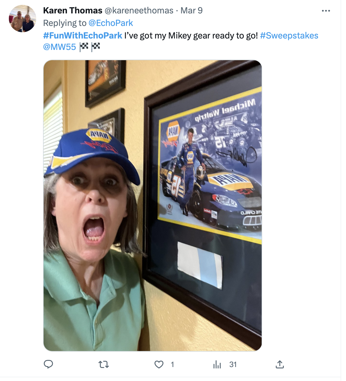
Task: Click the tweet text about Mikey gear
Action: pyautogui.click(x=191, y=36)
